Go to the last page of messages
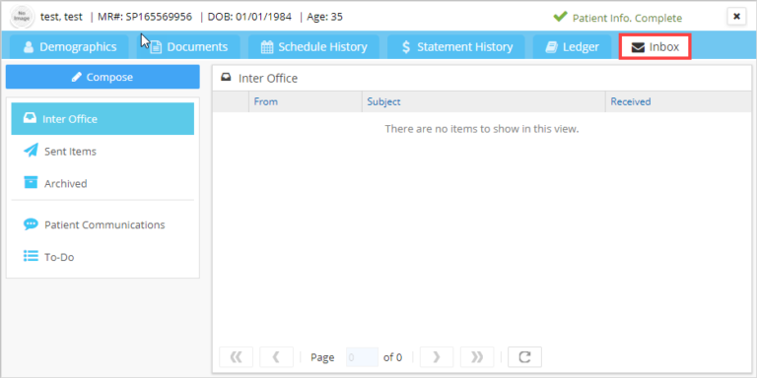The height and width of the screenshot is (378, 757). click(x=477, y=357)
